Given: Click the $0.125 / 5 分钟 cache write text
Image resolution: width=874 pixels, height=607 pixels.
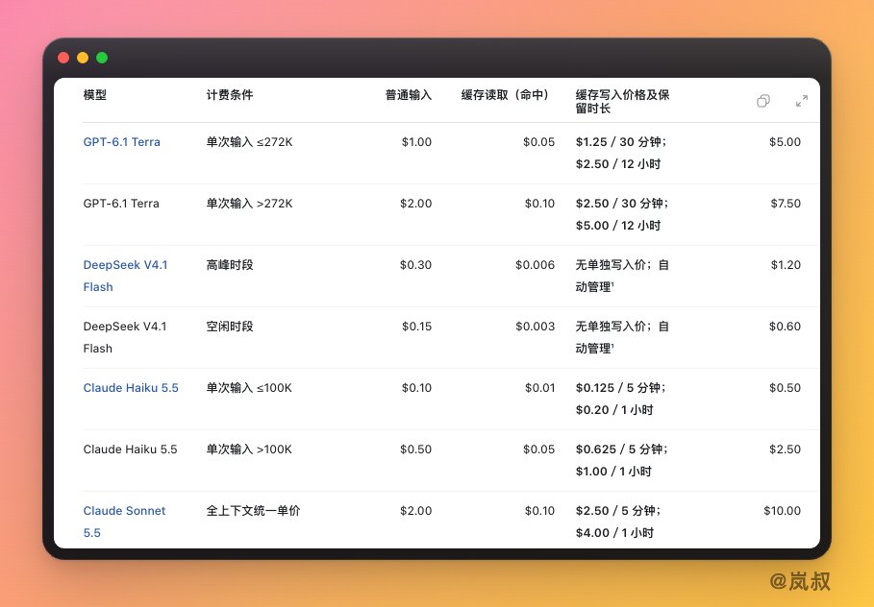Looking at the screenshot, I should tap(621, 388).
